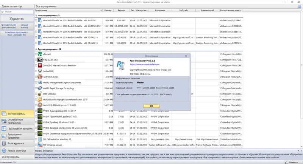Click the Принудительная деинсталляция button

8,26
